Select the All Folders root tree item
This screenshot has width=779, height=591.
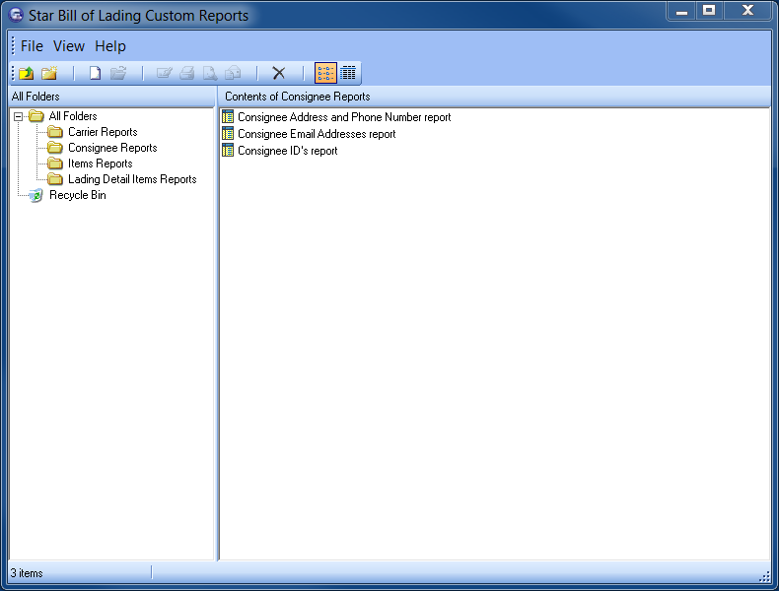click(x=73, y=116)
